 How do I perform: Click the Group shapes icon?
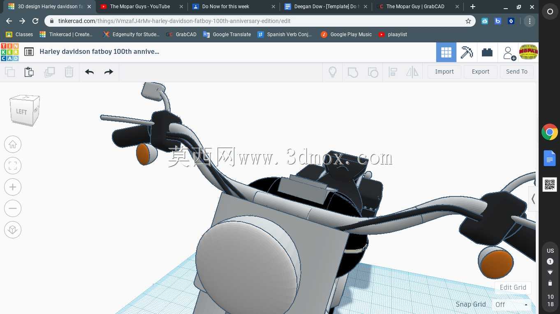pyautogui.click(x=353, y=72)
